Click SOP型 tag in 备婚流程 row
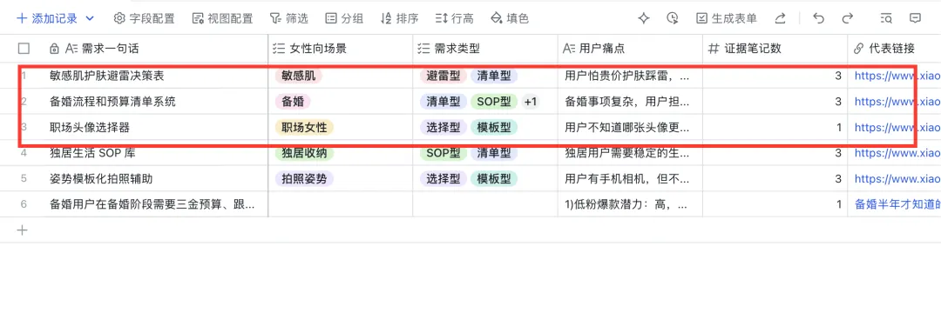The image size is (941, 326). (x=494, y=101)
